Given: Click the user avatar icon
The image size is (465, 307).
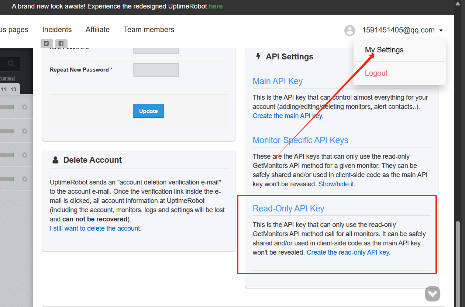Looking at the screenshot, I should 349,30.
